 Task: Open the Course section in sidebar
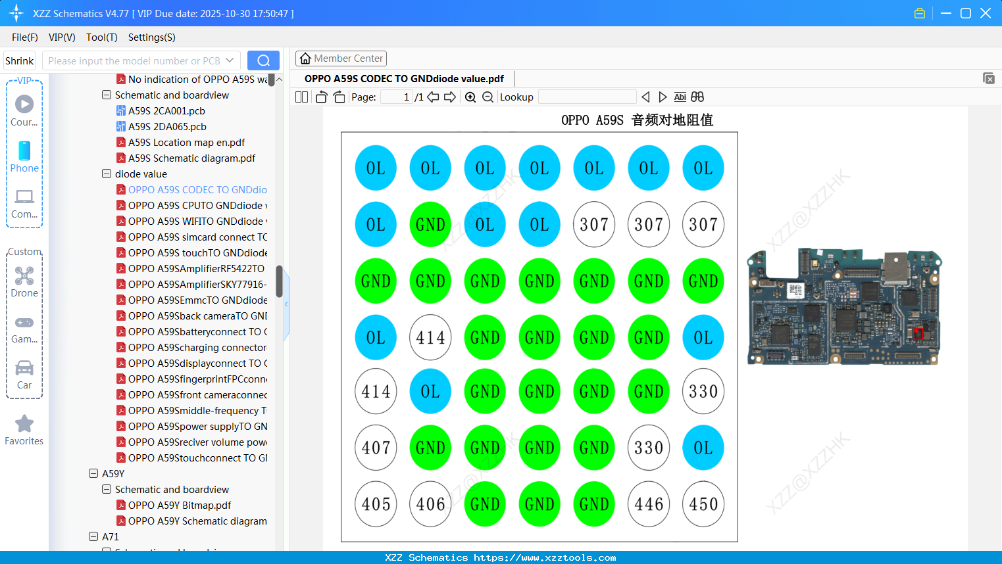coord(24,111)
